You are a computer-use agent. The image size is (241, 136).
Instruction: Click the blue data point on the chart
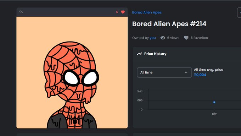tap(214, 102)
